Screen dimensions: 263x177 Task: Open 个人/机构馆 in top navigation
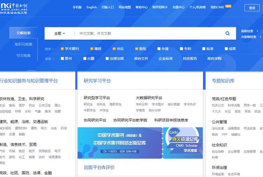pos(197,7)
